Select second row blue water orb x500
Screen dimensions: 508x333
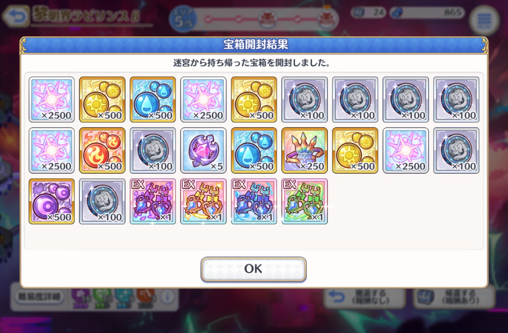[x=254, y=150]
